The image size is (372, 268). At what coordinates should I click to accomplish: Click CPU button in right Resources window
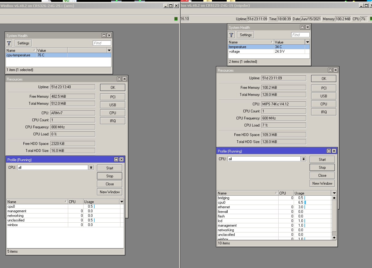tap(324, 104)
